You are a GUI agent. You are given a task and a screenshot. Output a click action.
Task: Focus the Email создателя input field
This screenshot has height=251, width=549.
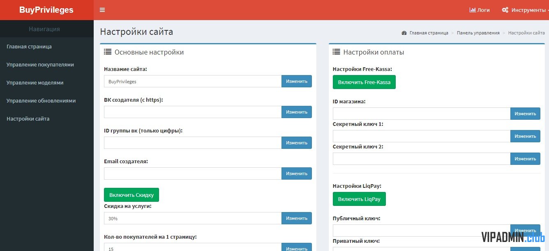[193, 173]
